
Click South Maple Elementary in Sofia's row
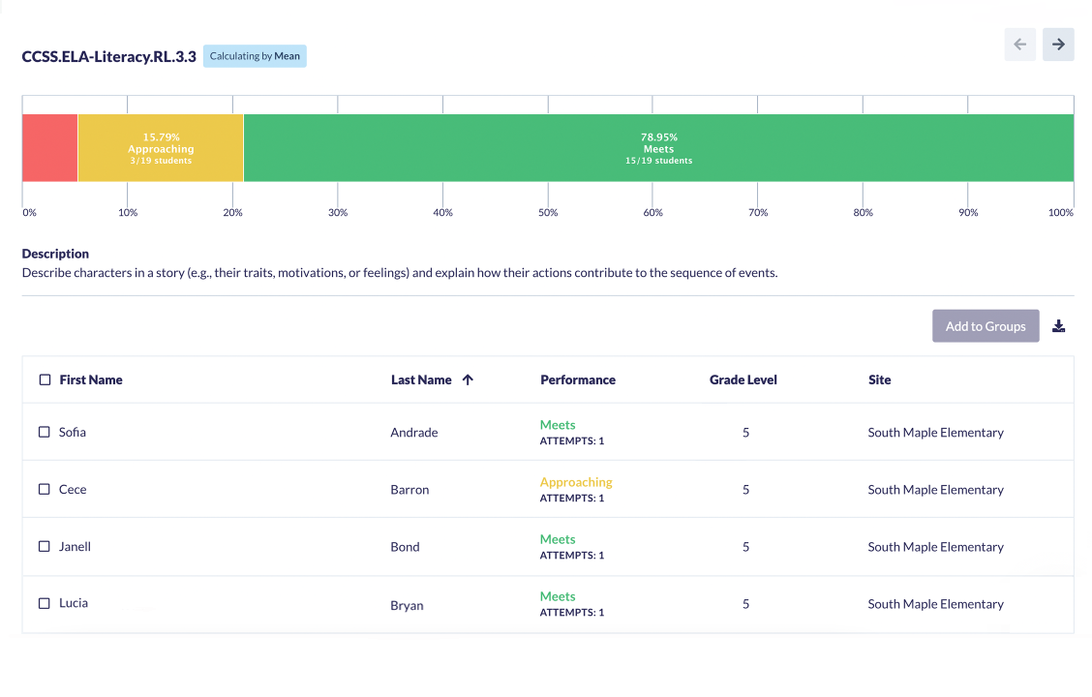tap(935, 432)
